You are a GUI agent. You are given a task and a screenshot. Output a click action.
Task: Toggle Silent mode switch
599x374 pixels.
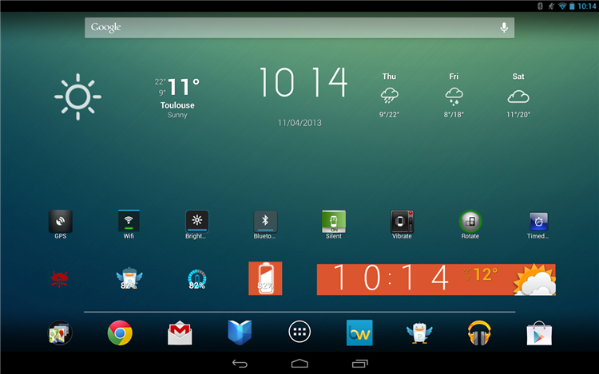(x=334, y=225)
